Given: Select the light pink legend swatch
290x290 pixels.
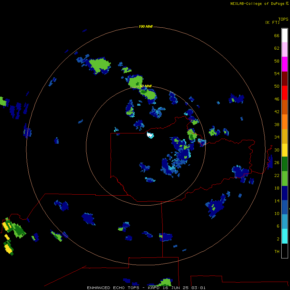Looking at the screenshot, I should coord(285,50).
